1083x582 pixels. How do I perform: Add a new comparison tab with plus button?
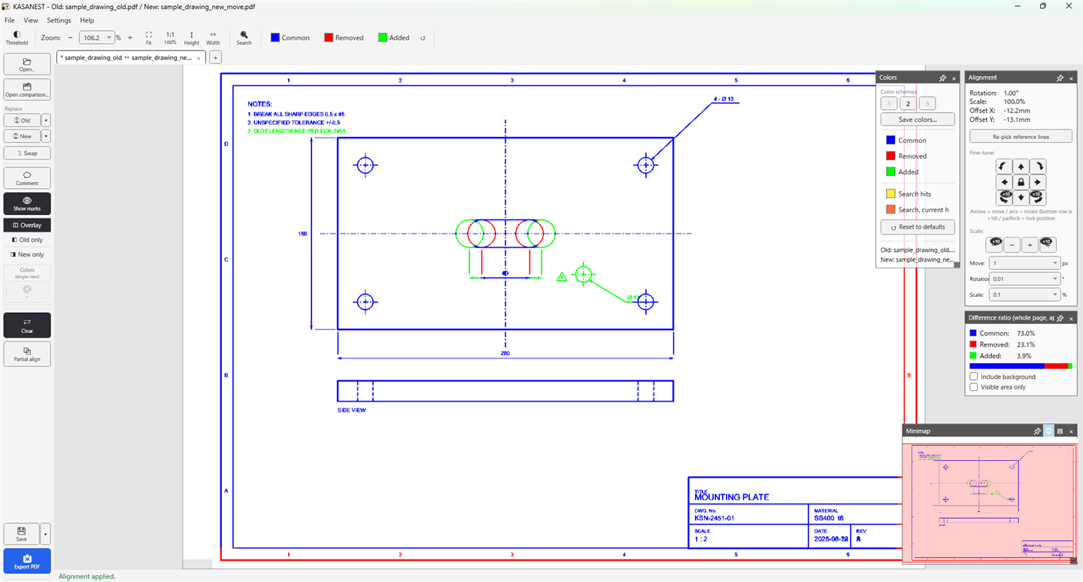point(214,57)
